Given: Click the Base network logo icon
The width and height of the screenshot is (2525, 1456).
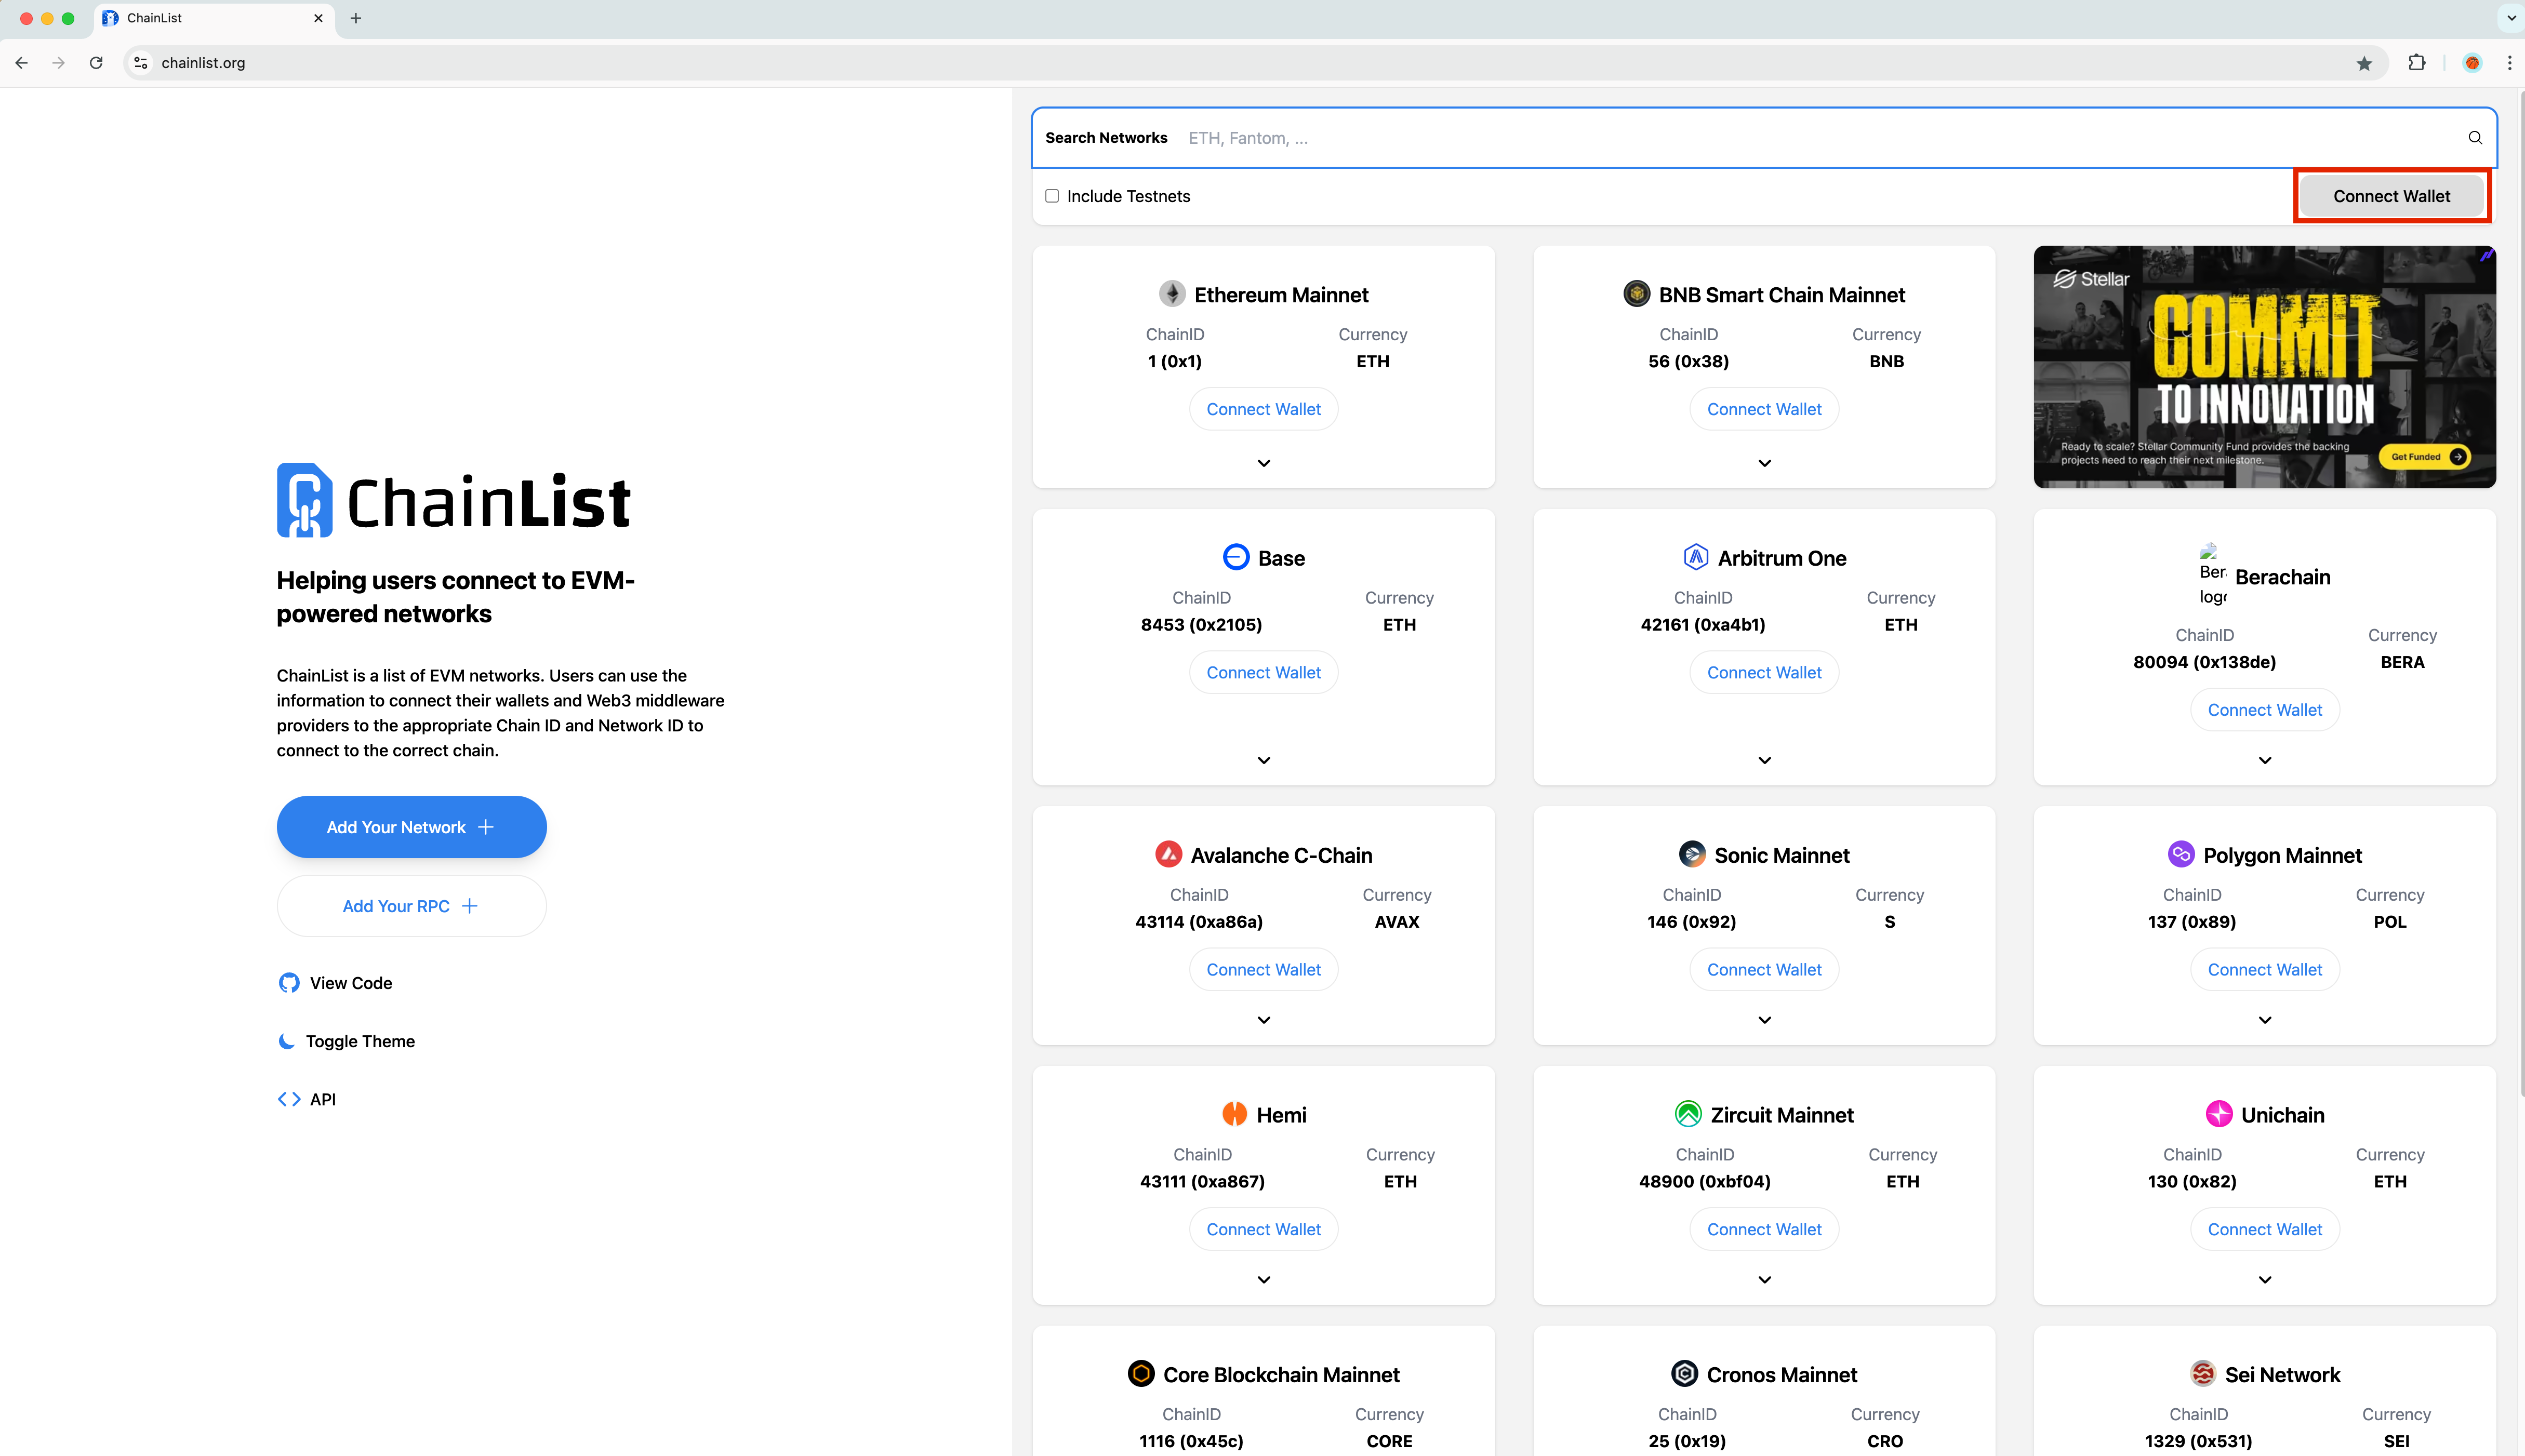Looking at the screenshot, I should [x=1236, y=557].
